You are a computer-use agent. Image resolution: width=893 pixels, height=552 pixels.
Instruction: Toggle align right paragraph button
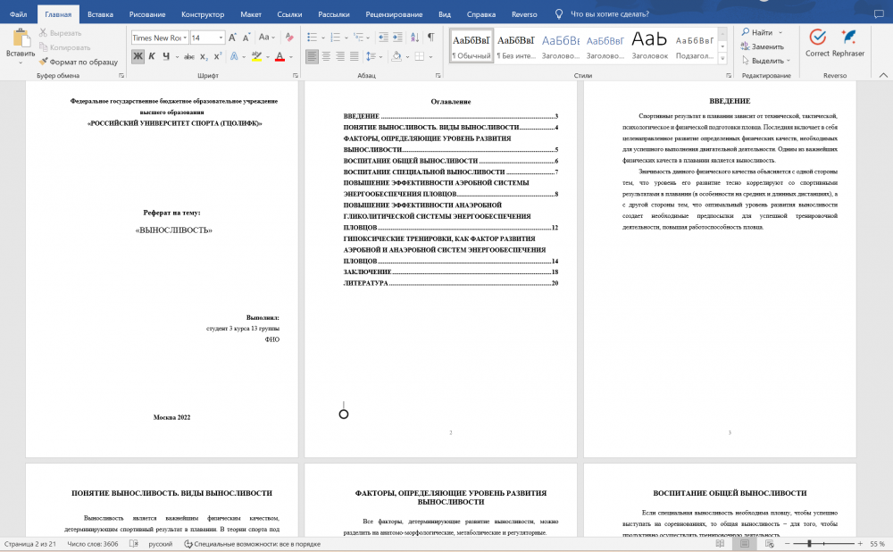(340, 56)
